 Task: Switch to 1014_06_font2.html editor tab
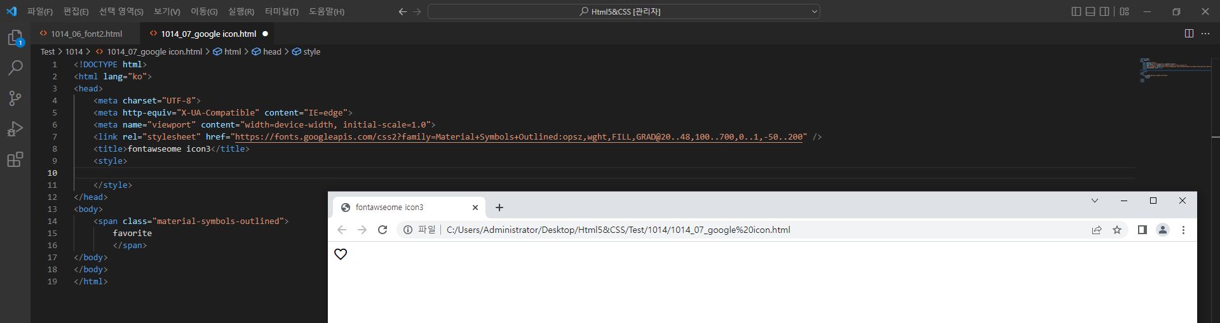point(86,34)
